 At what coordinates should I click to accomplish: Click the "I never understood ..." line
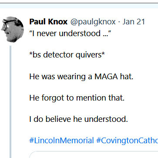coord(70,34)
